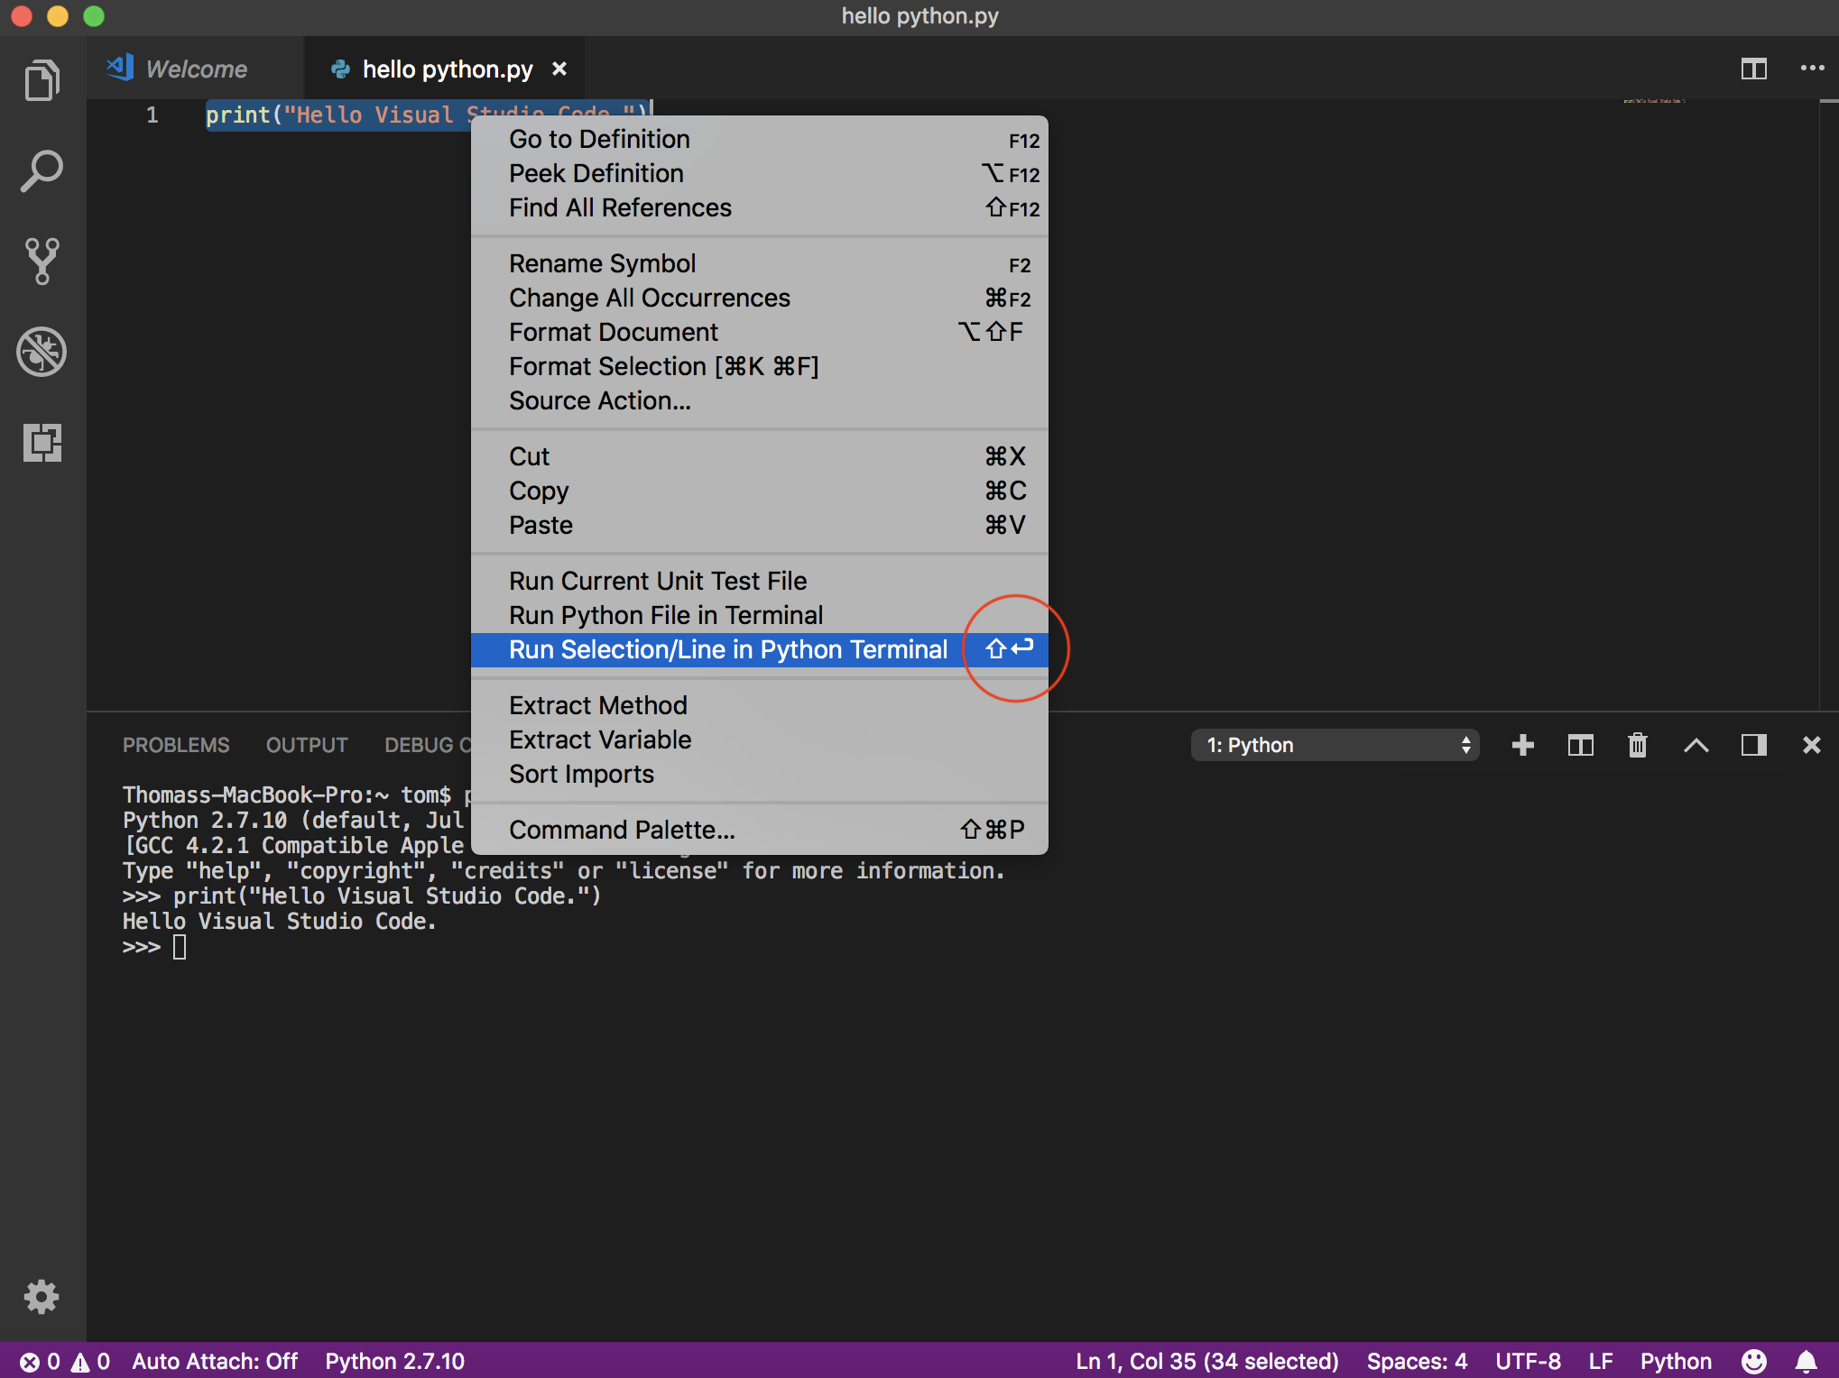Choose the 1: Python terminal dropdown
The image size is (1839, 1378).
(x=1335, y=745)
